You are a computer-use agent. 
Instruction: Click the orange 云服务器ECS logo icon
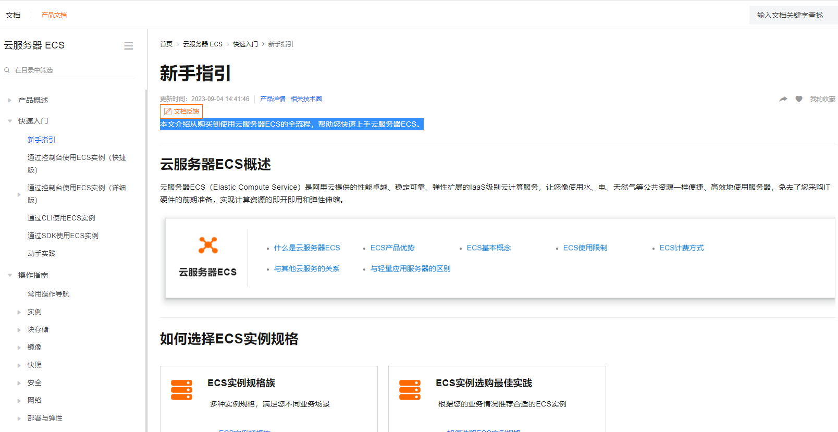(x=208, y=245)
